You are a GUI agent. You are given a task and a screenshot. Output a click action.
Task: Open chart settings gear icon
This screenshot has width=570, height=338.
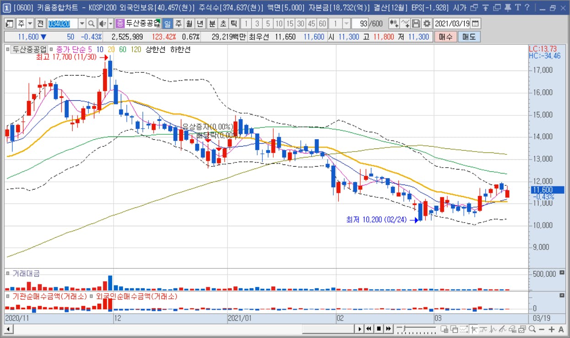pyautogui.click(x=427, y=23)
